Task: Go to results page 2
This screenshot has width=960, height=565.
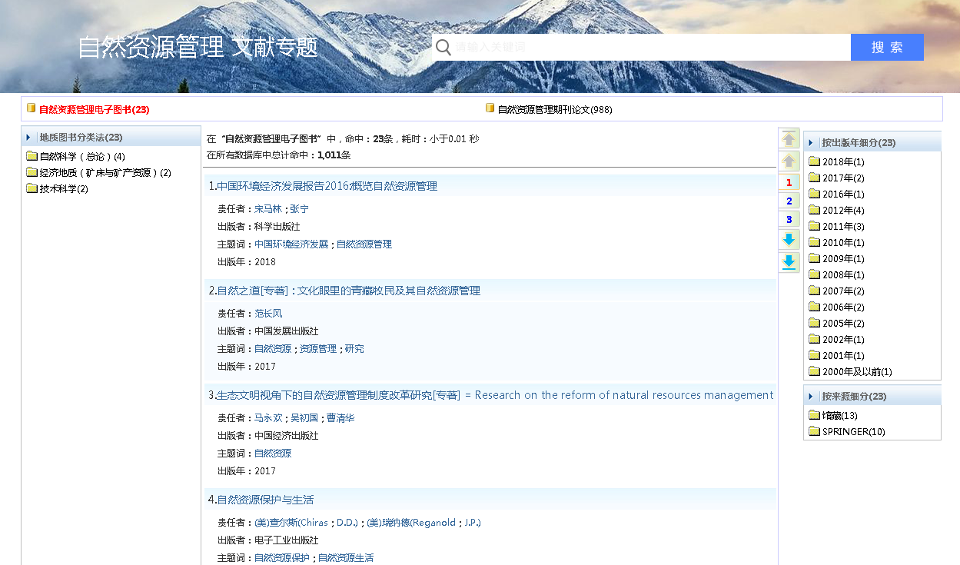Action: pyautogui.click(x=789, y=201)
